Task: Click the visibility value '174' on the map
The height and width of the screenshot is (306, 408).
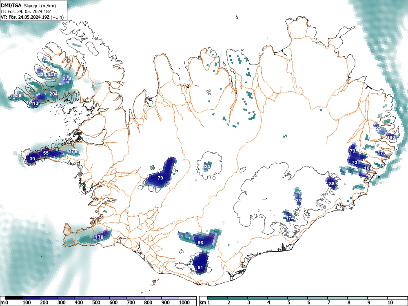Action: (x=290, y=218)
